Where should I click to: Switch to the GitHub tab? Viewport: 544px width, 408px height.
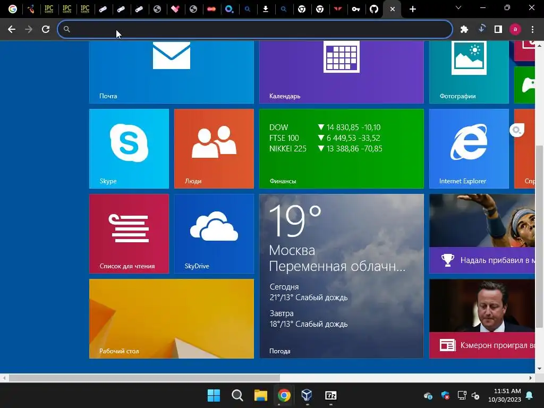pos(373,9)
